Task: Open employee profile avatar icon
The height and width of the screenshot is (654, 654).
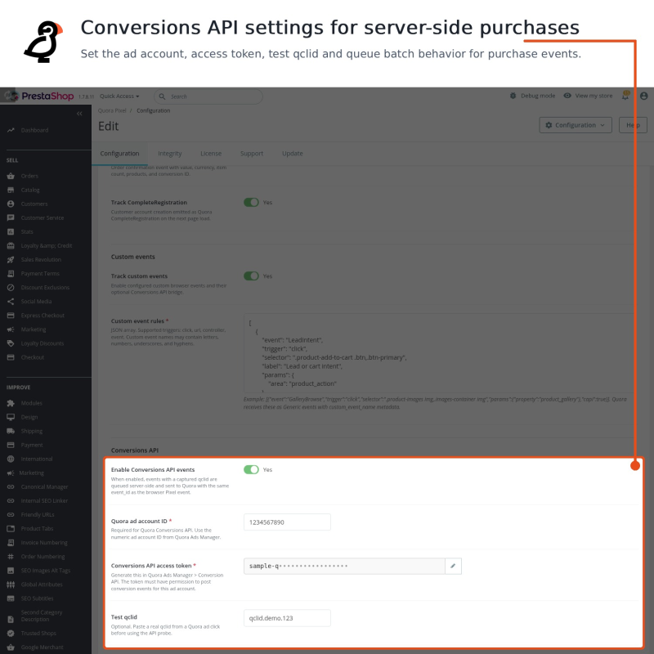Action: [x=643, y=96]
